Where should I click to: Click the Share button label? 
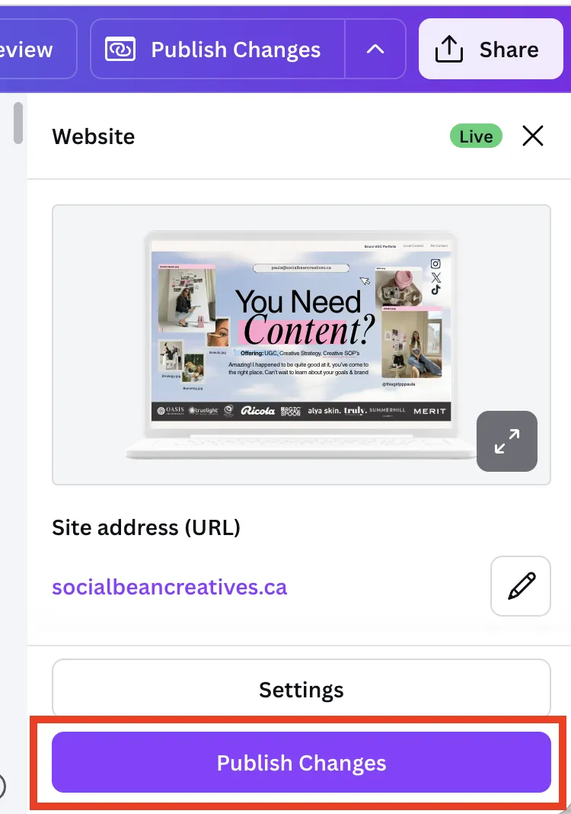509,50
